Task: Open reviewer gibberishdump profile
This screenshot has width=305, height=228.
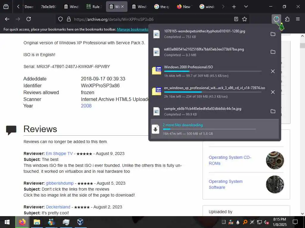Action: (x=60, y=183)
